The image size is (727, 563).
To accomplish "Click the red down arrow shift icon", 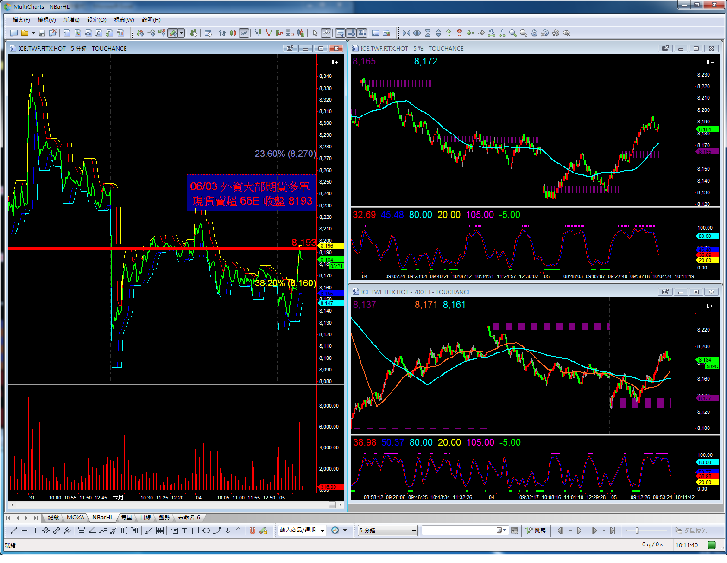I will tap(459, 33).
